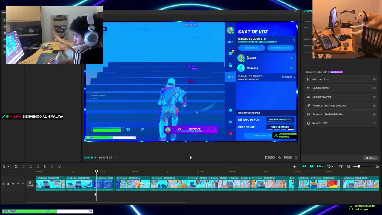Click the Completa quality button

[270, 158]
